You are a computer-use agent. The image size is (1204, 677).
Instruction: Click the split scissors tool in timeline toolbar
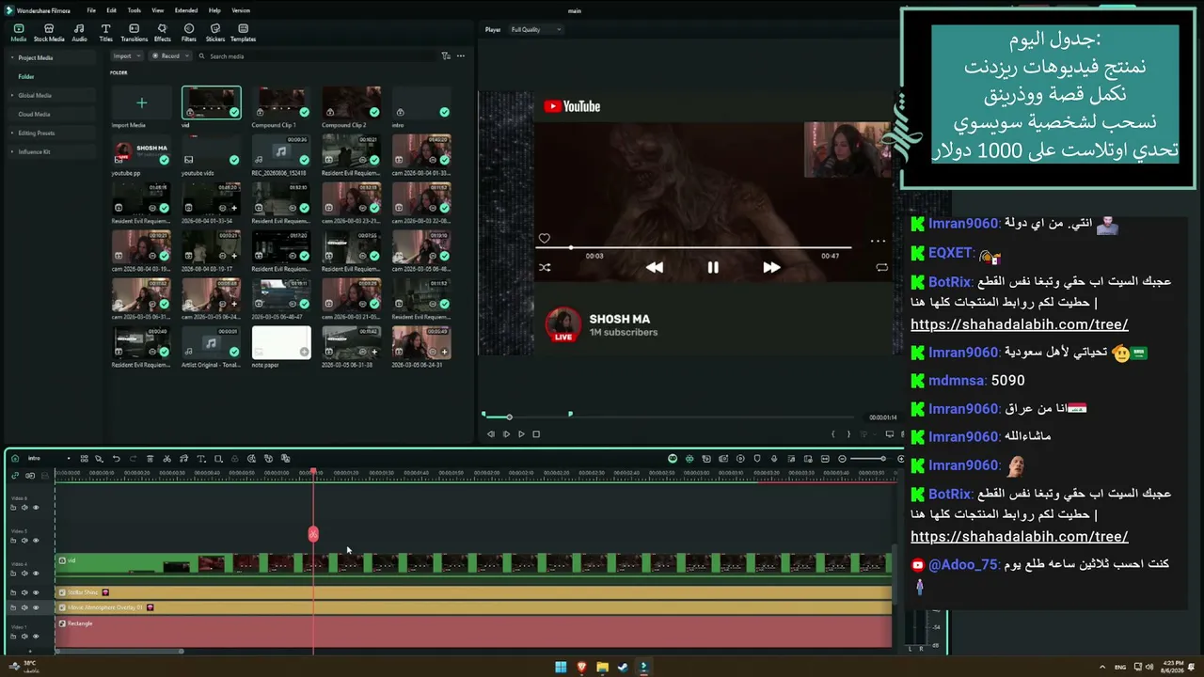166,459
